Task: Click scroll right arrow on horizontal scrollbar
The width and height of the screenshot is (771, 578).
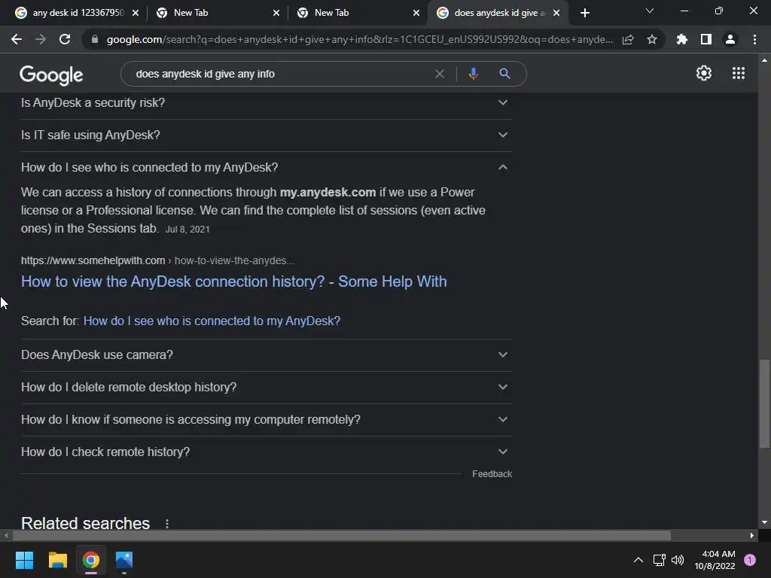Action: 752,535
